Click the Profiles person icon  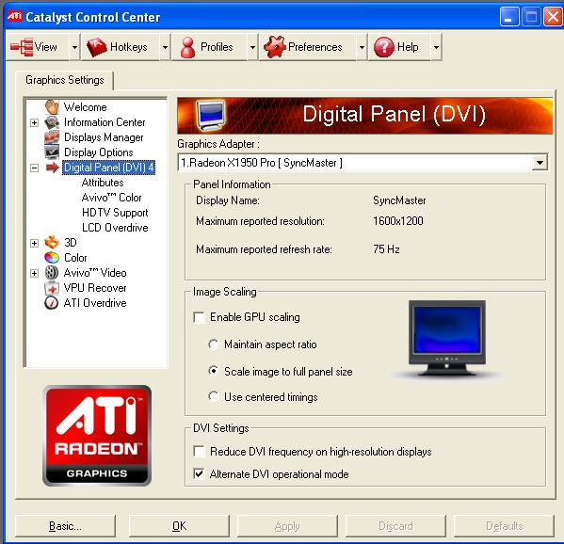click(x=187, y=47)
